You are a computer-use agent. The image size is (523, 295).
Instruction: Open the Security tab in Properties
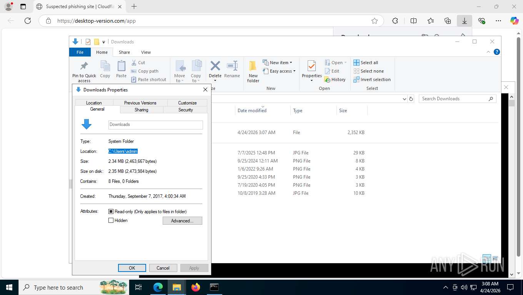(x=185, y=109)
